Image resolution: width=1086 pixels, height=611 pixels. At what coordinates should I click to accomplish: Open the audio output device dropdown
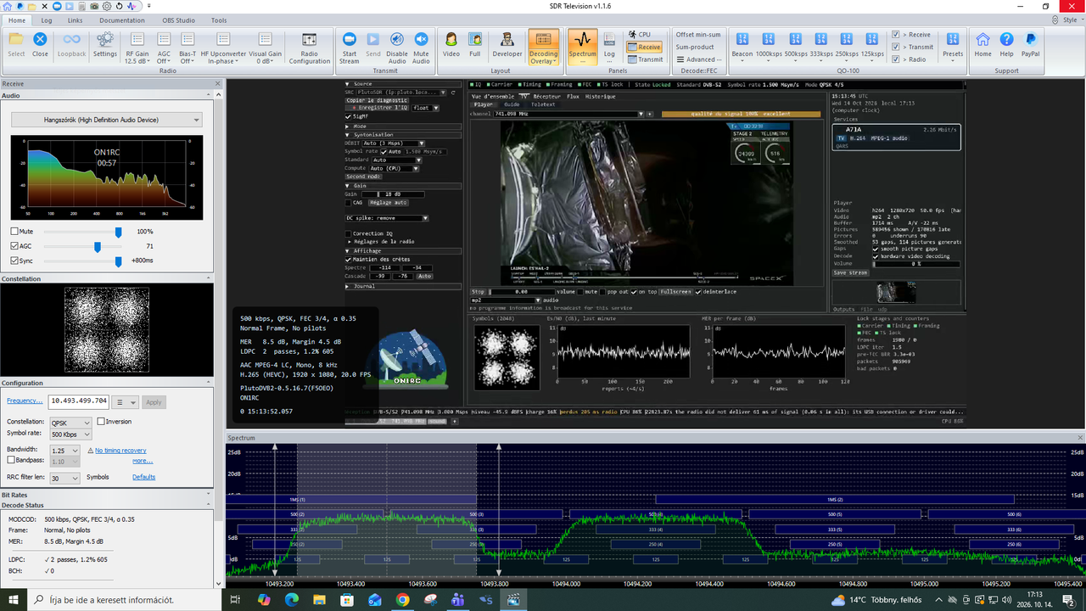coord(106,121)
